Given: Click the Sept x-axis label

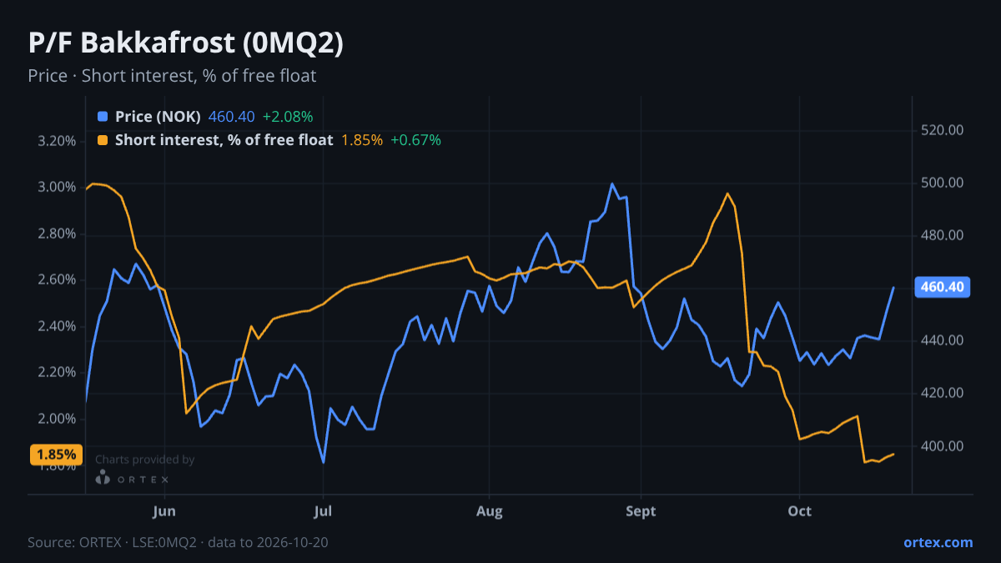Looking at the screenshot, I should click(641, 511).
